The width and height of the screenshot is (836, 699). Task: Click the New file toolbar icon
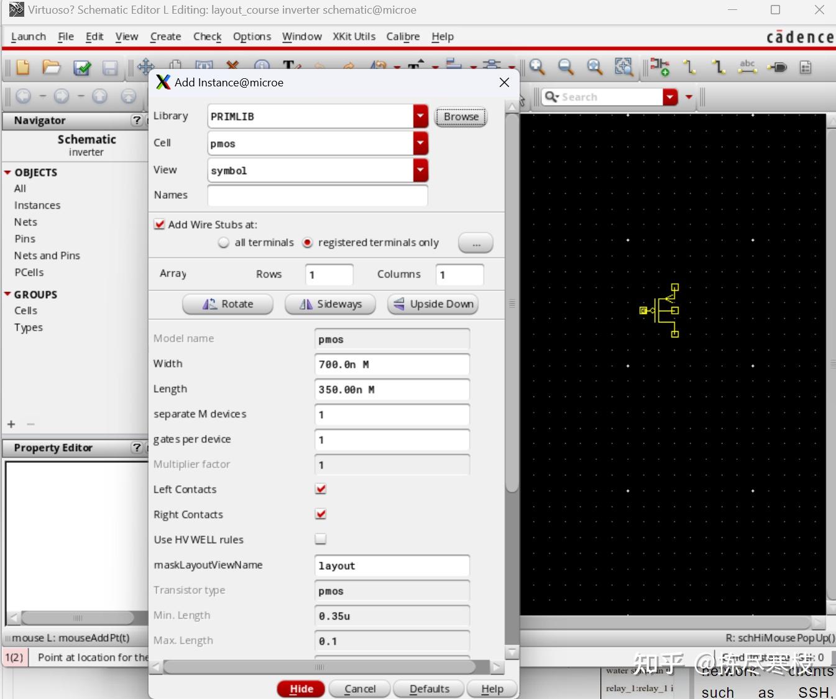tap(22, 67)
